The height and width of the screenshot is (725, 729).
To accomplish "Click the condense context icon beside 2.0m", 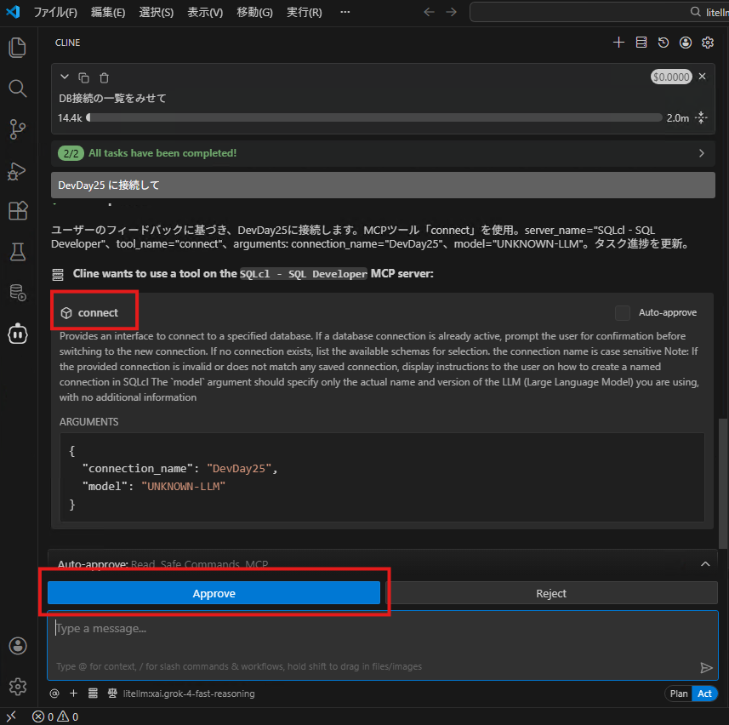I will [x=701, y=117].
